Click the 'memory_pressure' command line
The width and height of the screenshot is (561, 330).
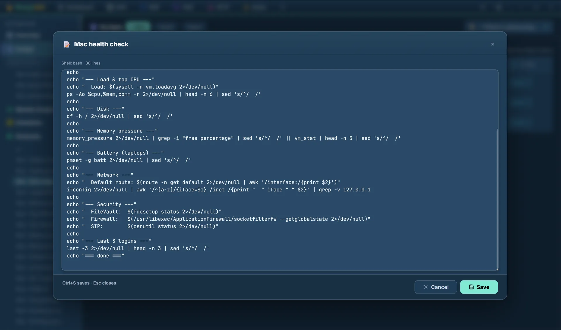click(x=233, y=138)
